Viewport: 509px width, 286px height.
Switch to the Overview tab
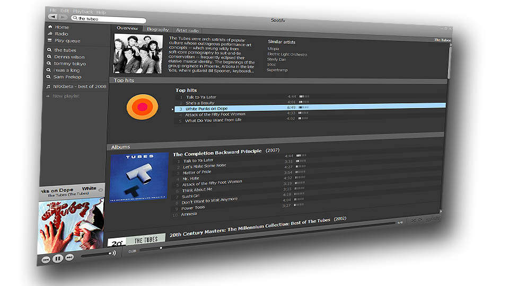[127, 28]
